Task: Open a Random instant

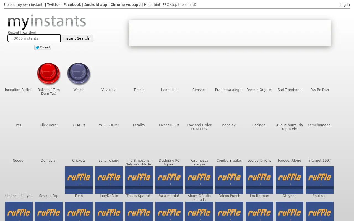Action: (x=29, y=33)
